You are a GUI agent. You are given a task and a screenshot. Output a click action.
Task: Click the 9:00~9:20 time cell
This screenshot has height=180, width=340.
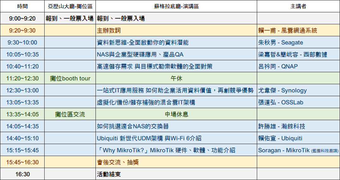(x=22, y=19)
